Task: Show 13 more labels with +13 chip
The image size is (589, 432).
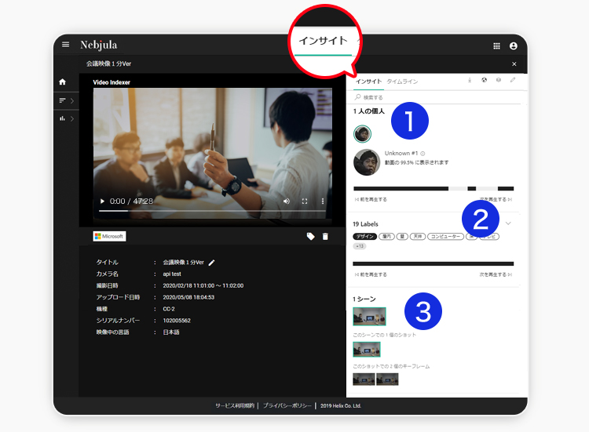Action: tap(360, 246)
